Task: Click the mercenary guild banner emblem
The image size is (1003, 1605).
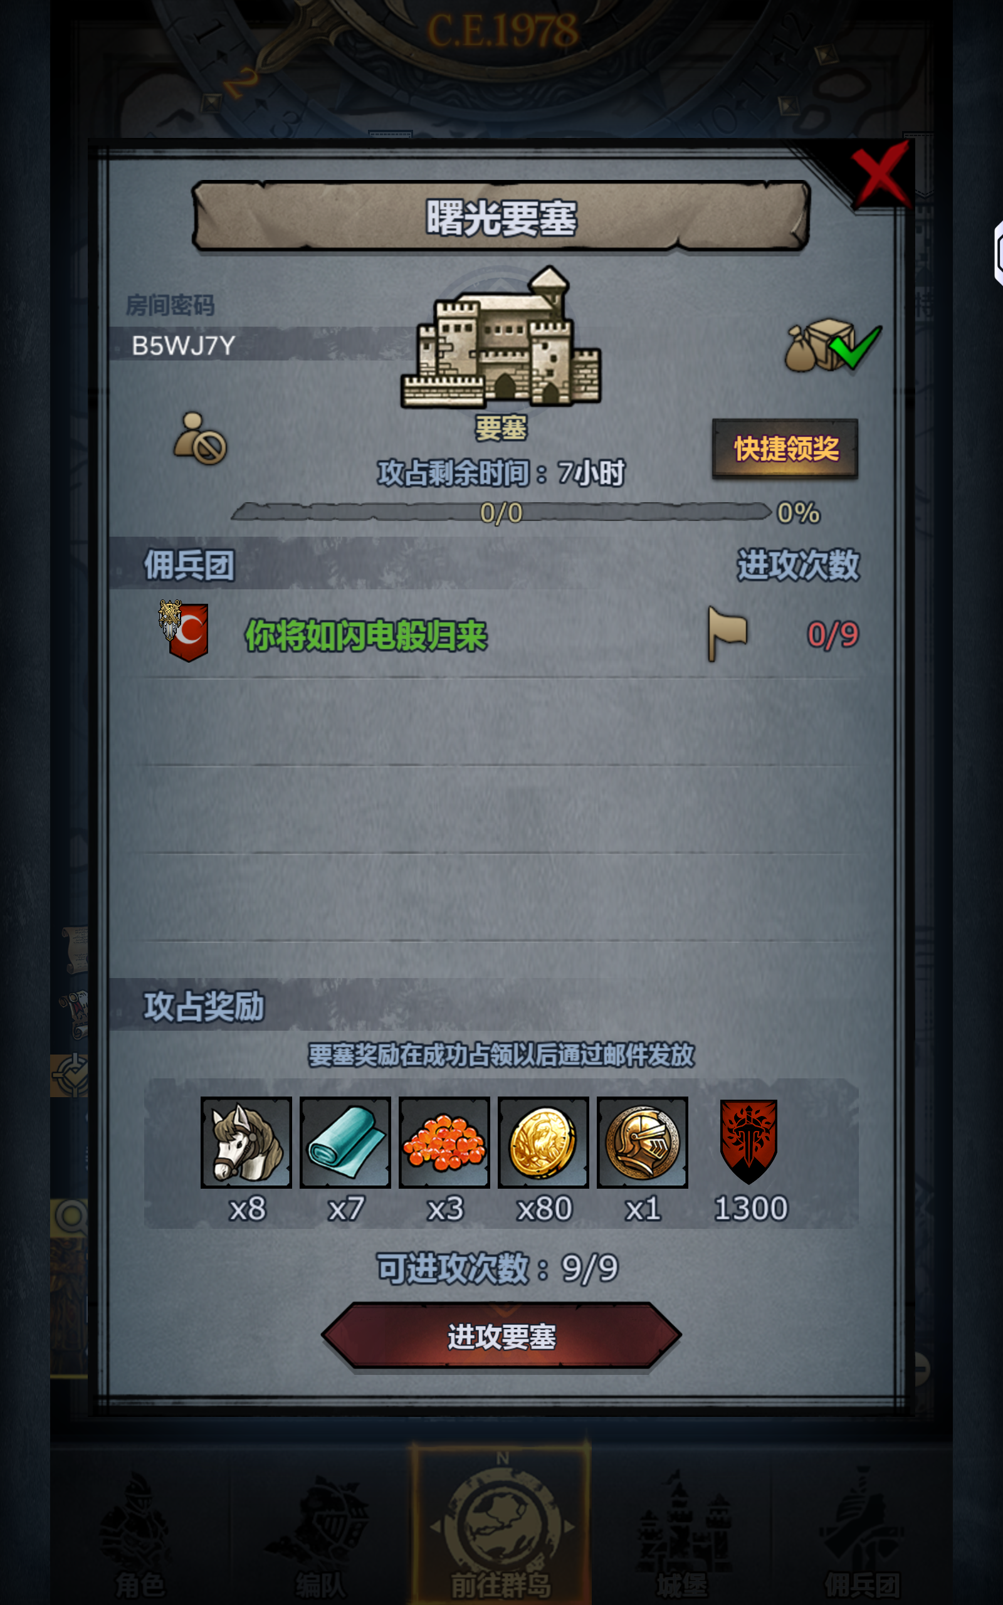Action: (x=184, y=631)
